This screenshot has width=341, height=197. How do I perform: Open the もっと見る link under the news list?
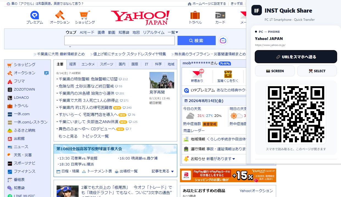click(x=68, y=136)
